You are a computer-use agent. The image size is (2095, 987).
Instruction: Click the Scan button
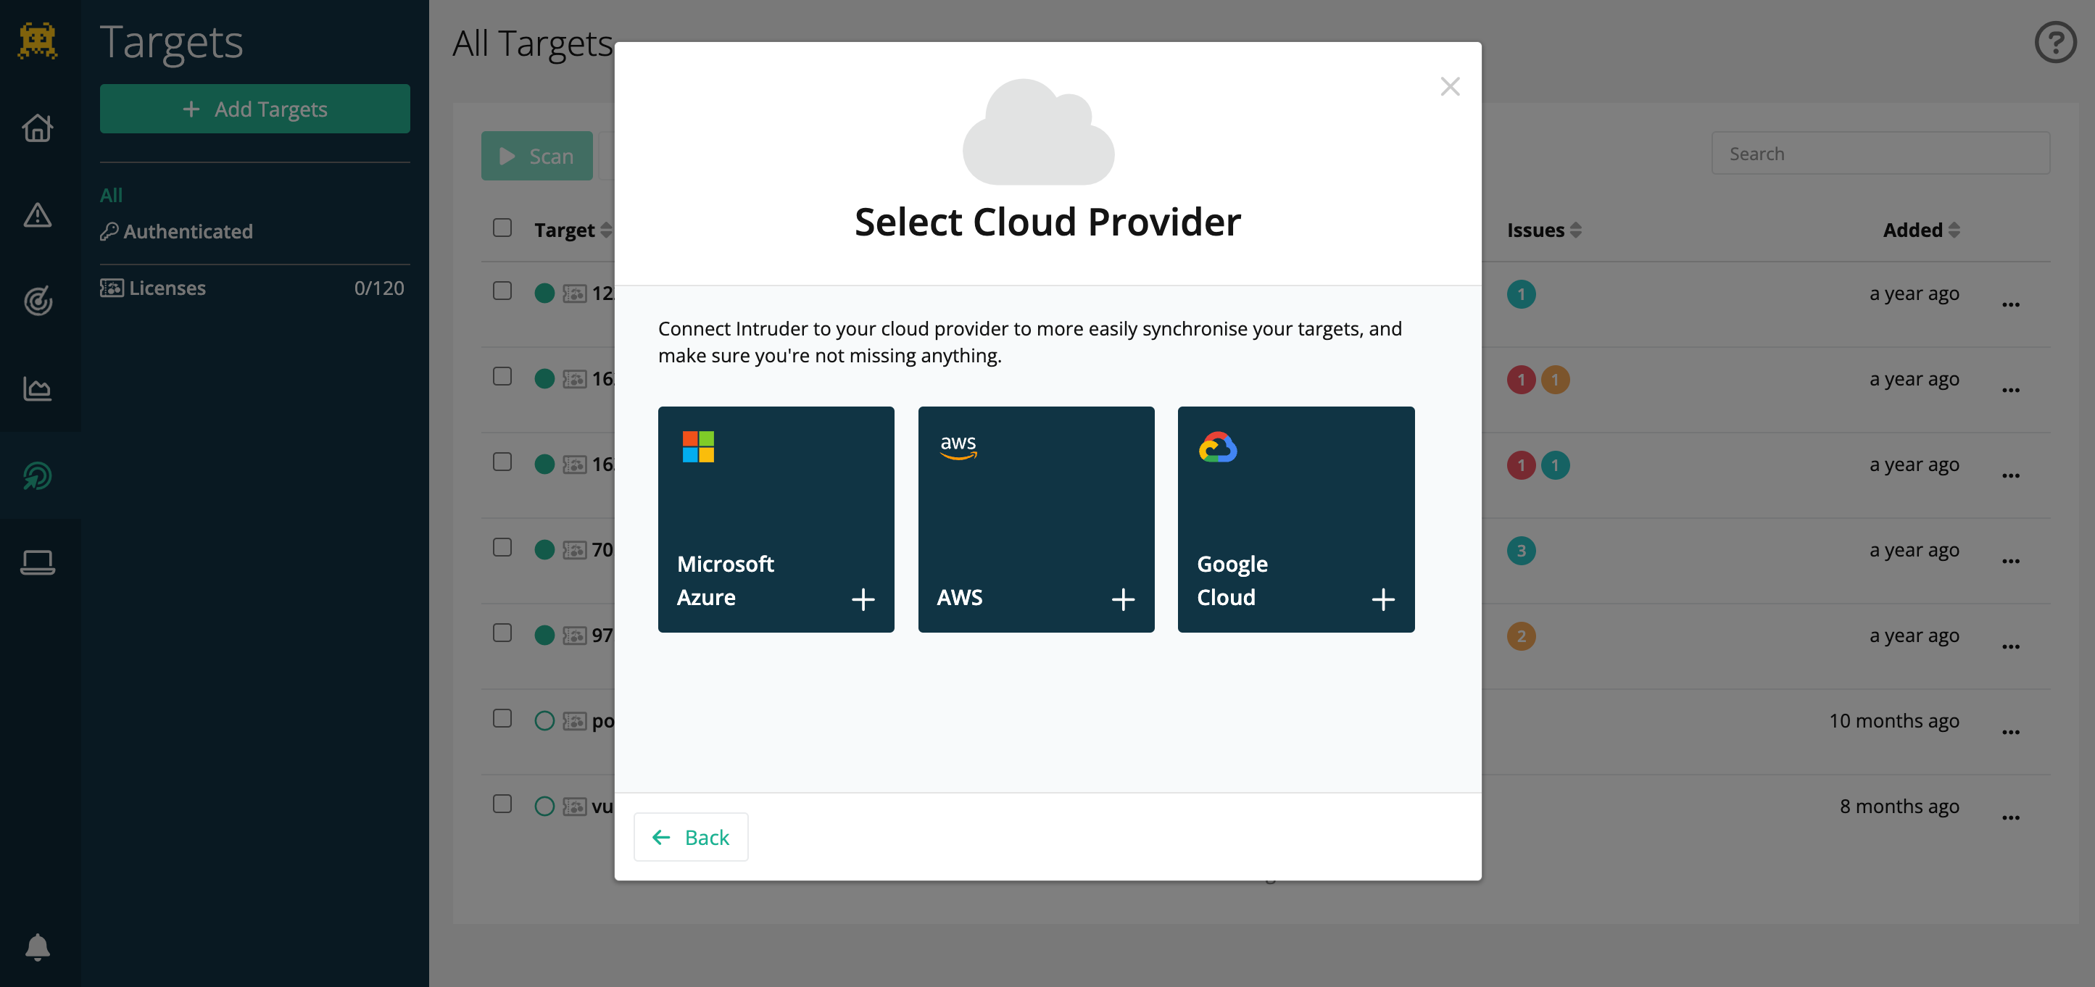536,156
